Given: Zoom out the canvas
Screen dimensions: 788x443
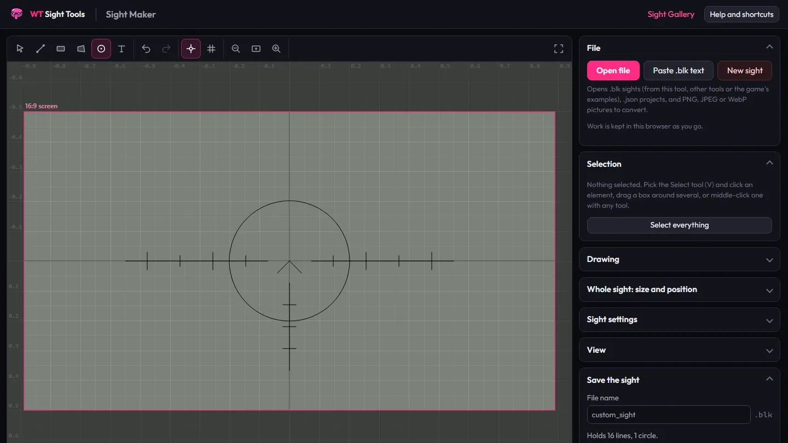Looking at the screenshot, I should pos(236,49).
